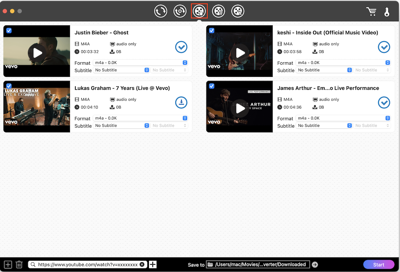
Task: Clear the URL field with X icon
Action: 142,265
